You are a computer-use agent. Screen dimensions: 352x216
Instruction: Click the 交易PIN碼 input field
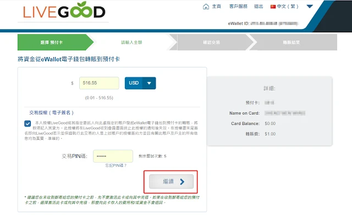pos(113,156)
